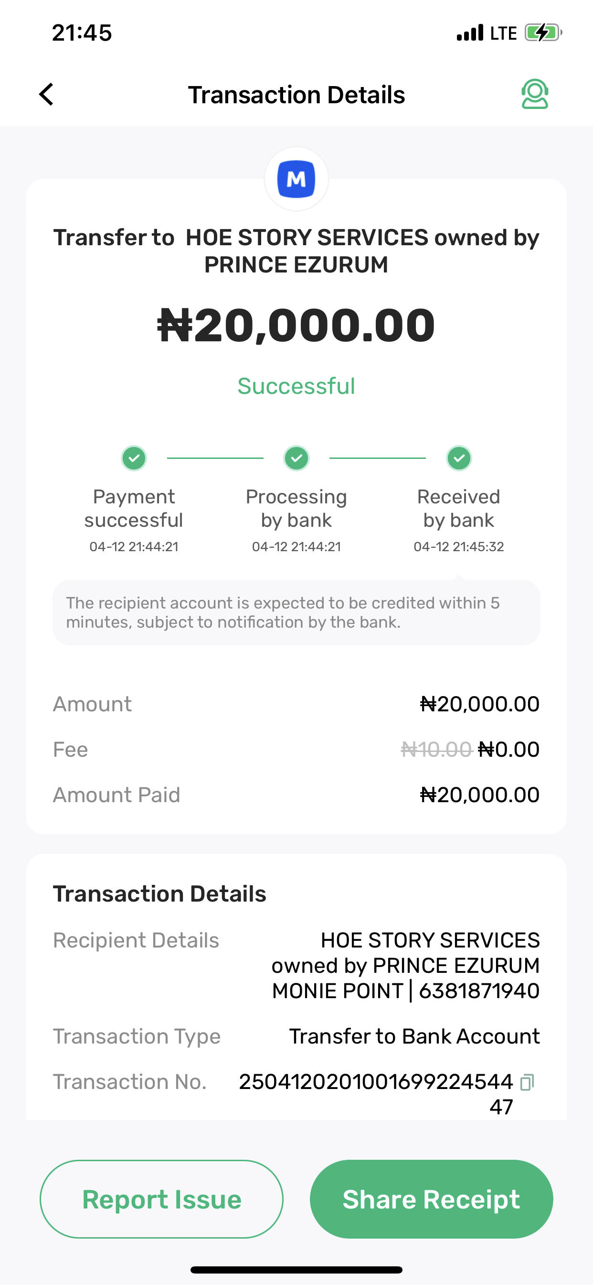Image resolution: width=593 pixels, height=1285 pixels.
Task: Tap the home indicator bar
Action: [296, 1270]
